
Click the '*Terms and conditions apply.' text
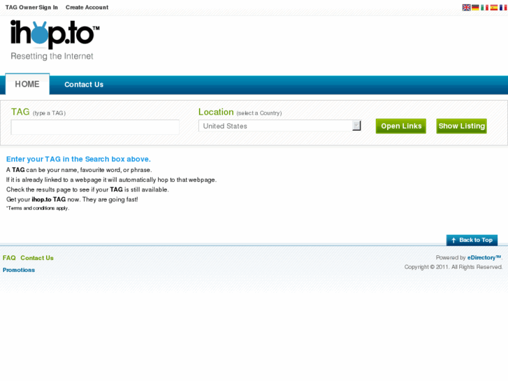pyautogui.click(x=38, y=208)
